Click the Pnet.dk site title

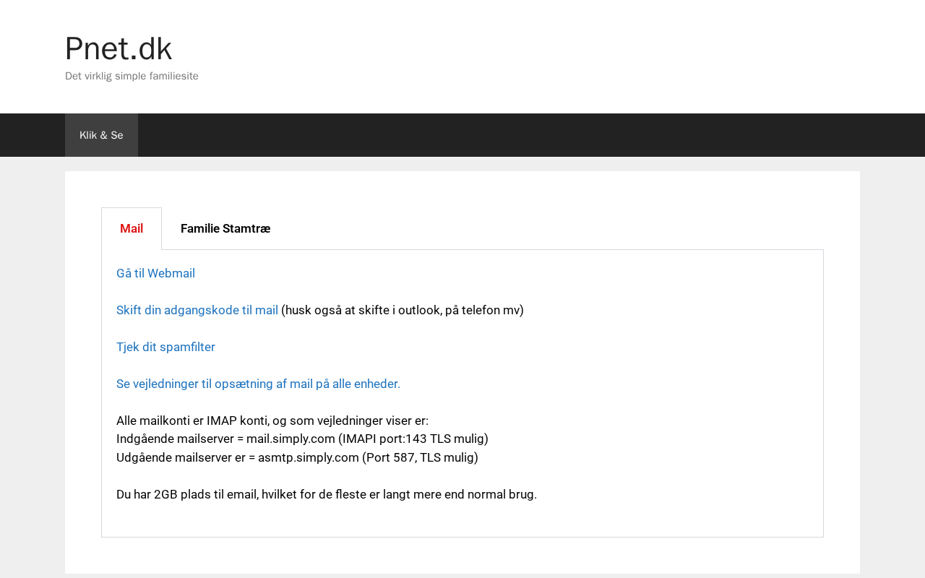pyautogui.click(x=119, y=49)
